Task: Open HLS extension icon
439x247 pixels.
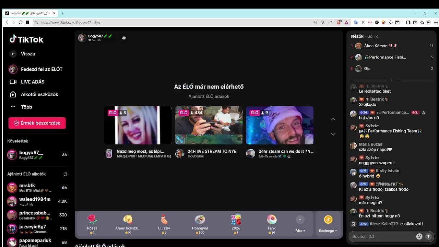Action: (x=370, y=22)
